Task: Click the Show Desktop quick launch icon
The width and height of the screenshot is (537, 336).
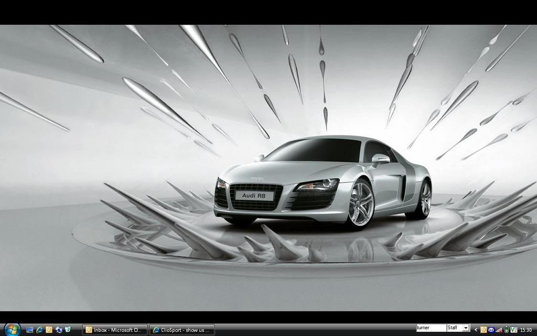Action: 29,330
